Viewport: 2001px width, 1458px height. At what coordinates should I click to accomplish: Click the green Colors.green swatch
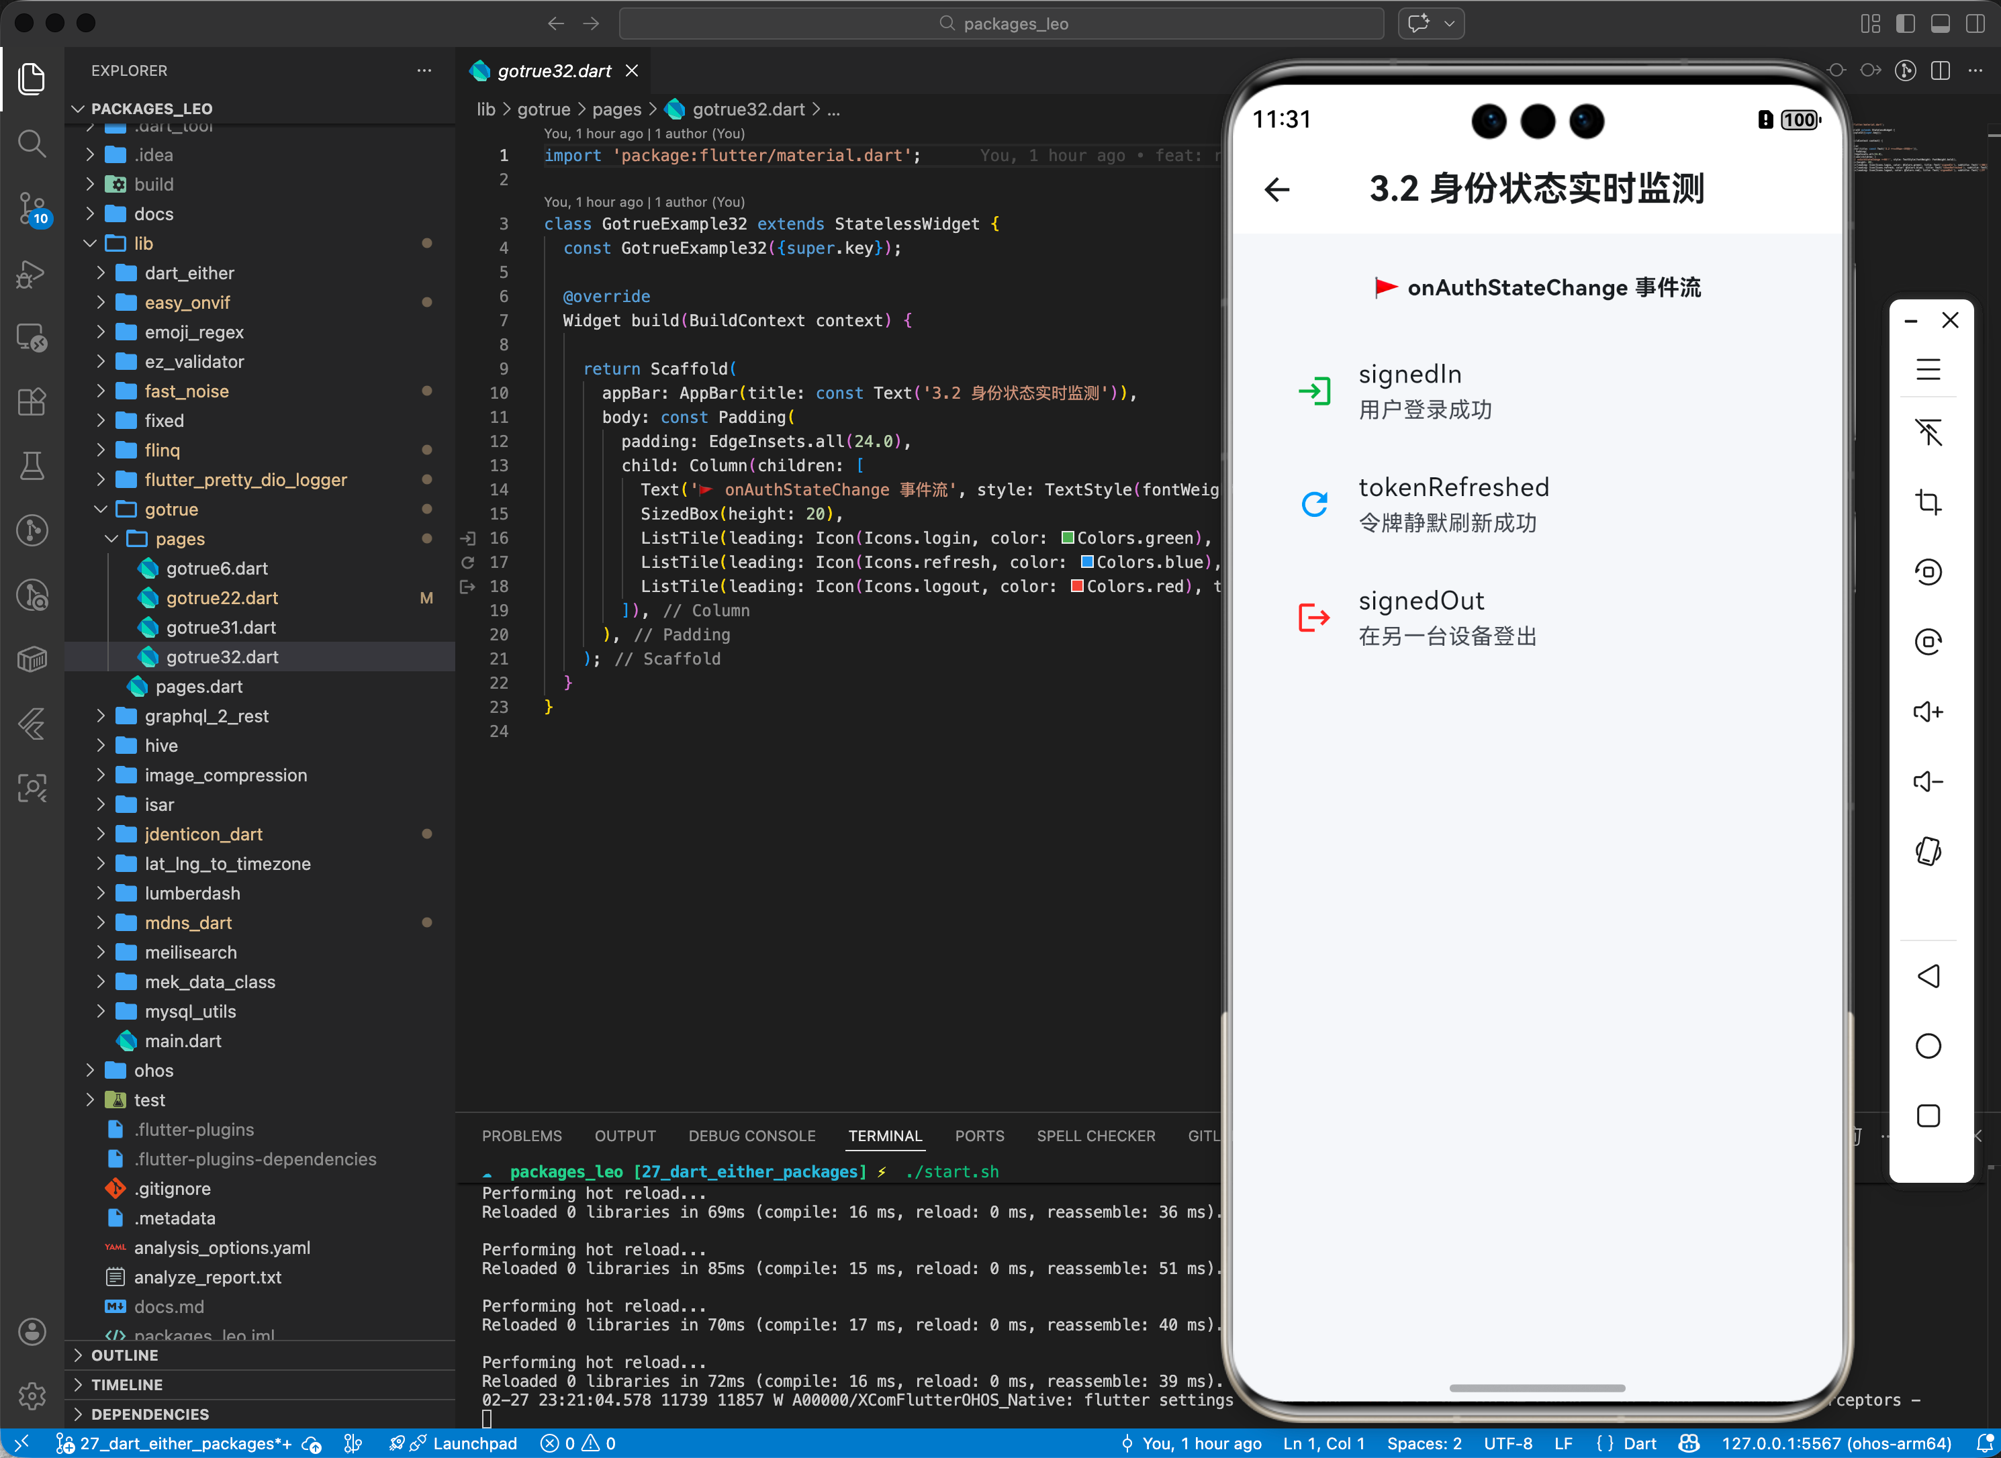1067,538
